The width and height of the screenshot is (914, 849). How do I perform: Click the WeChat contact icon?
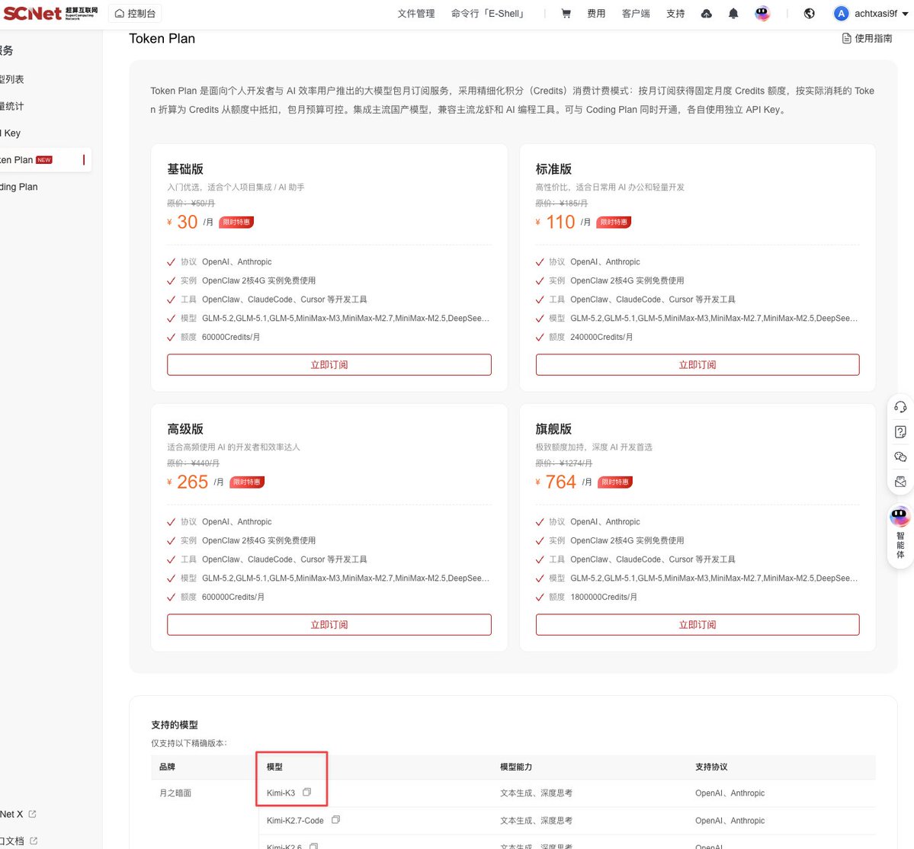coord(900,457)
